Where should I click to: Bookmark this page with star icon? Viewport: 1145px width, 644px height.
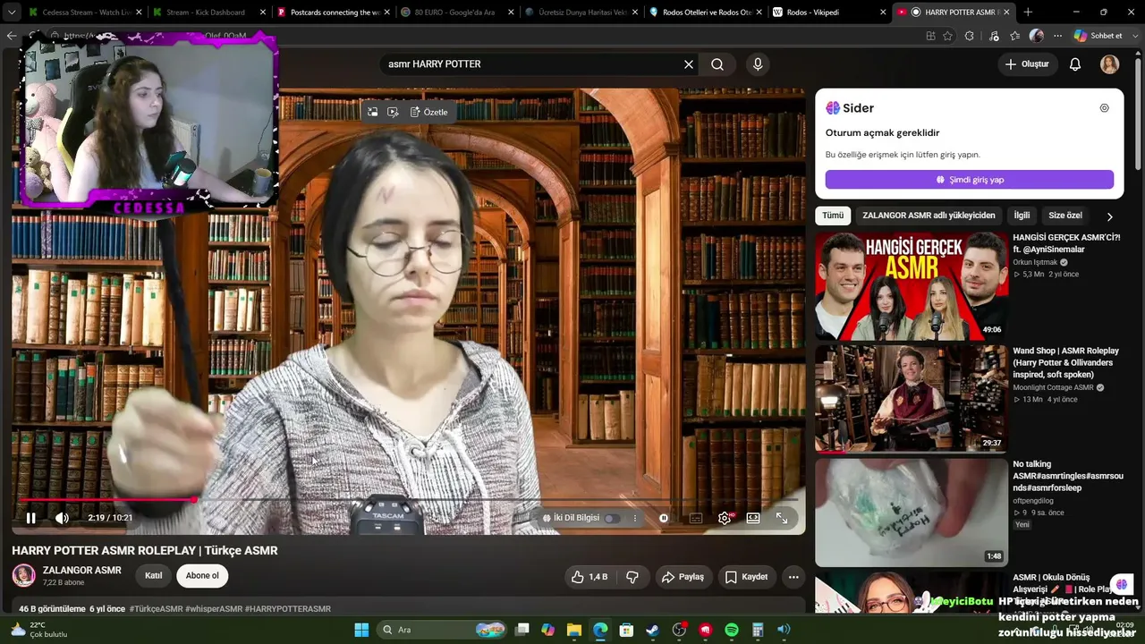point(948,36)
